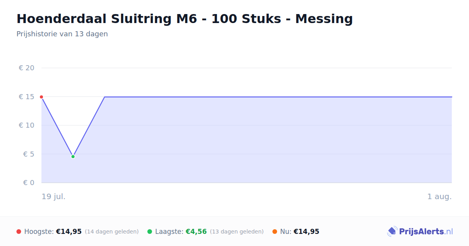Screen dimensions: 469x246
Task: Click the 1 aug. end date label
Action: 440,196
